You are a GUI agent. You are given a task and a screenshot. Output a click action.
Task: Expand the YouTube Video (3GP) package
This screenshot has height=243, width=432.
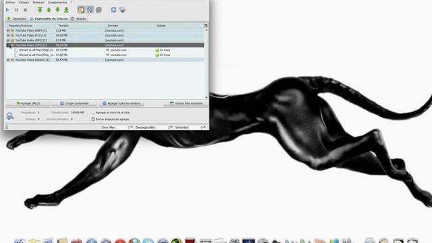pyautogui.click(x=8, y=30)
